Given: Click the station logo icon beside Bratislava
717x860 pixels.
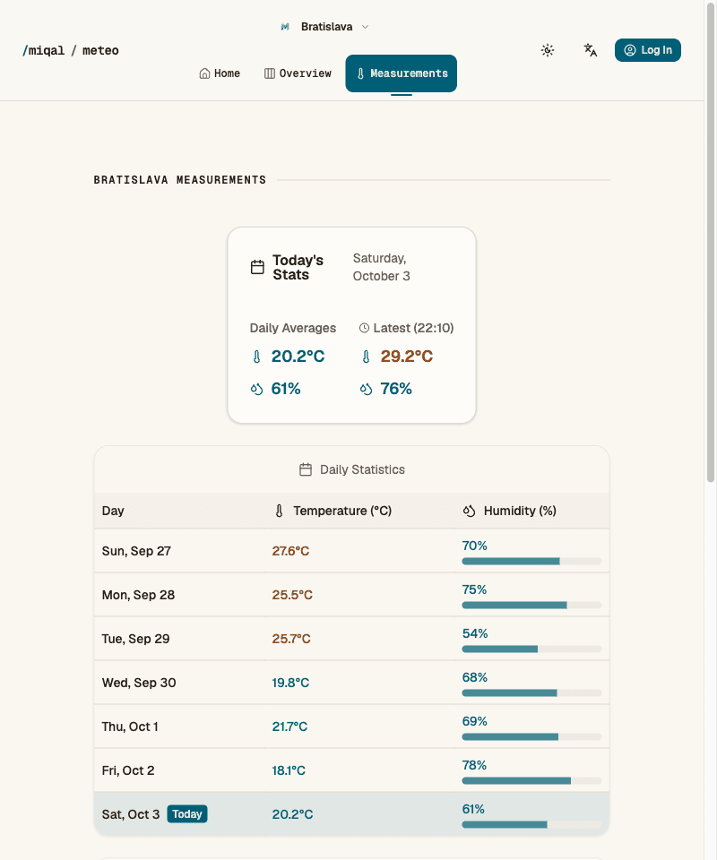Looking at the screenshot, I should 285,27.
